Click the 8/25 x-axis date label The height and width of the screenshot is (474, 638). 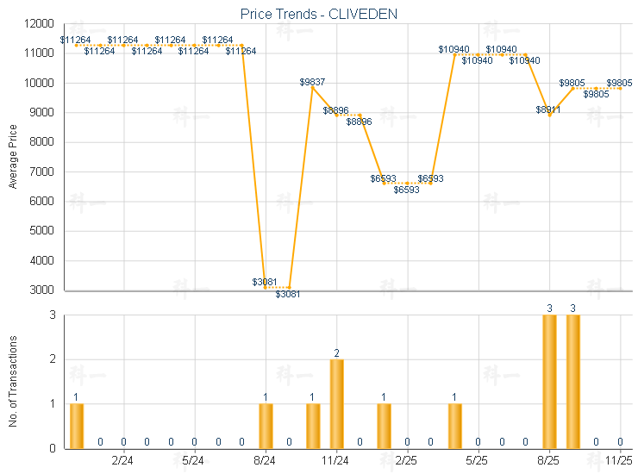click(549, 462)
